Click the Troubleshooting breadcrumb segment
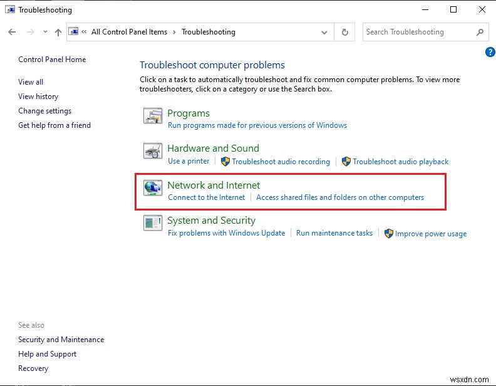496x386 pixels. [x=209, y=32]
